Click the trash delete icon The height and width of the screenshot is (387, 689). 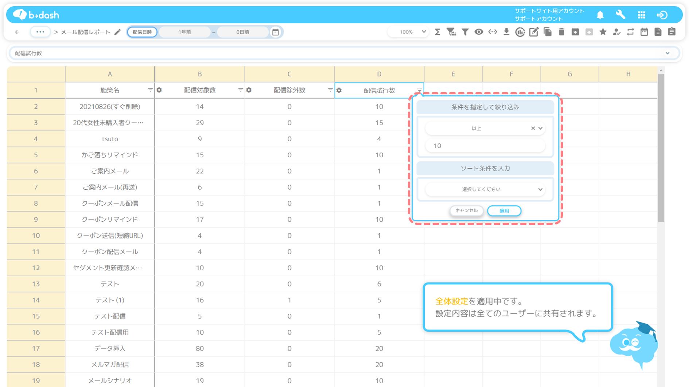(x=561, y=32)
